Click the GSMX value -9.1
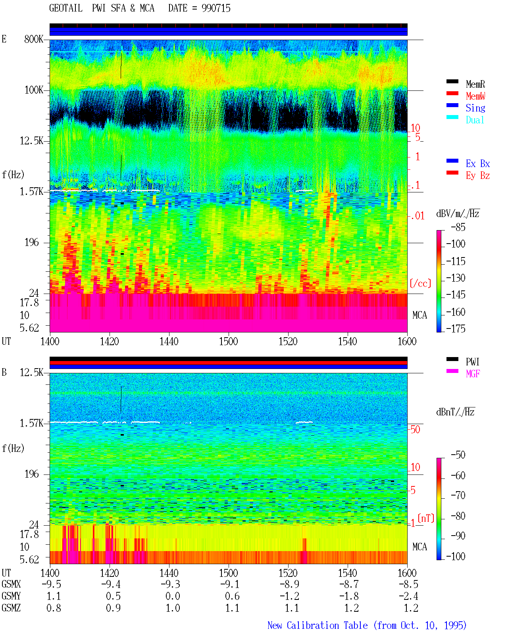The width and height of the screenshot is (508, 632). click(x=230, y=584)
